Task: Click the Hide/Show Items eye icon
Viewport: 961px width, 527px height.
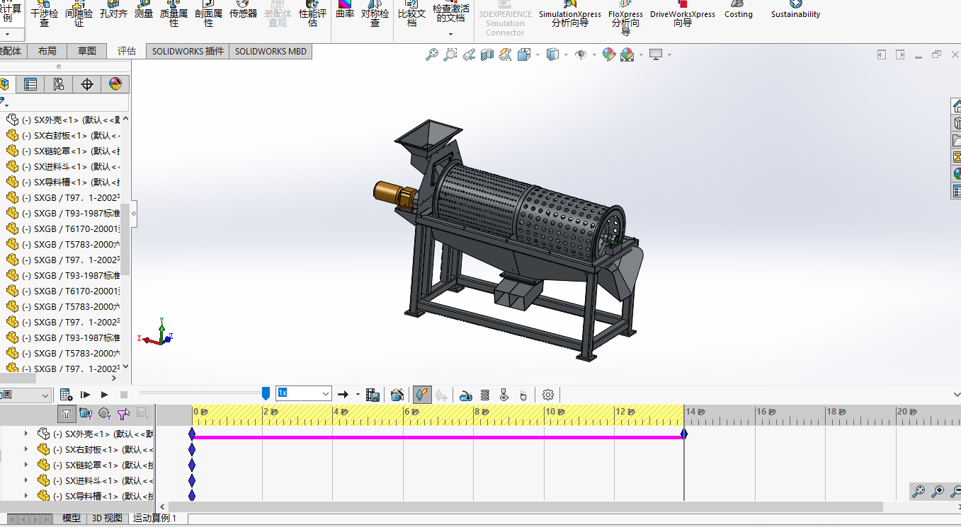Action: click(x=581, y=54)
